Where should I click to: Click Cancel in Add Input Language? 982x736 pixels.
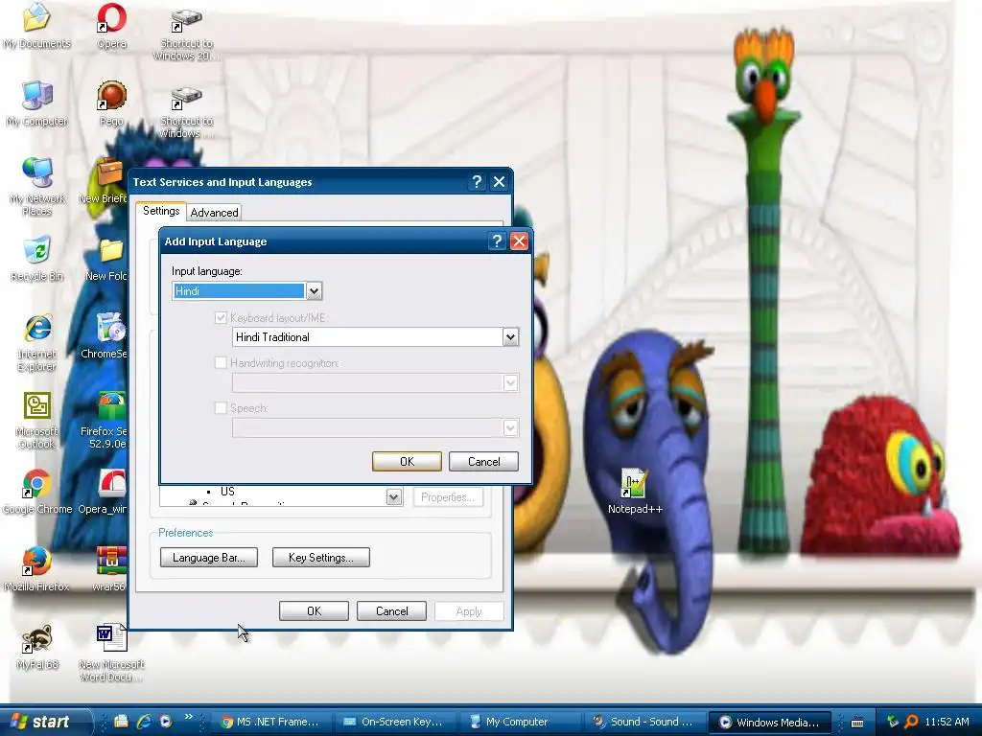click(483, 461)
